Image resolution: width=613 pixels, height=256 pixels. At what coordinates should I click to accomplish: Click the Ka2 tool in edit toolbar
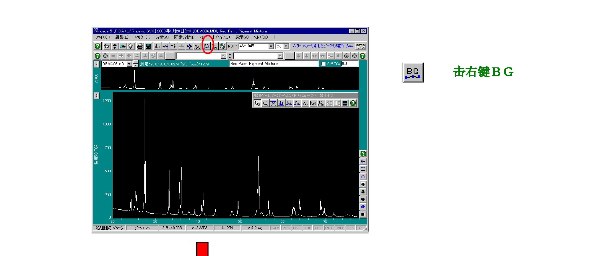[313, 103]
